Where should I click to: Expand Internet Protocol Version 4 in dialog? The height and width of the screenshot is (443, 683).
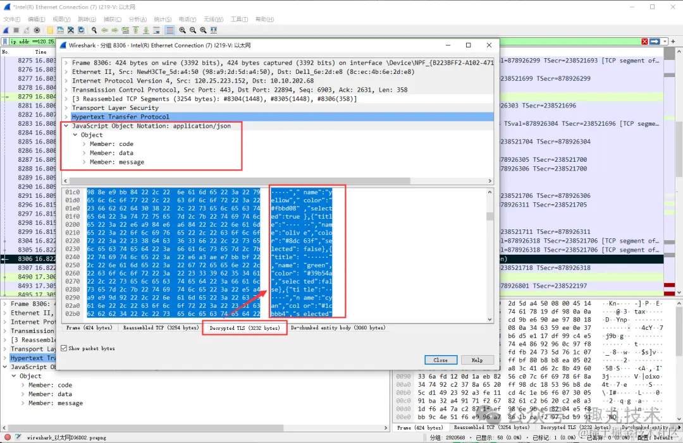coord(66,80)
